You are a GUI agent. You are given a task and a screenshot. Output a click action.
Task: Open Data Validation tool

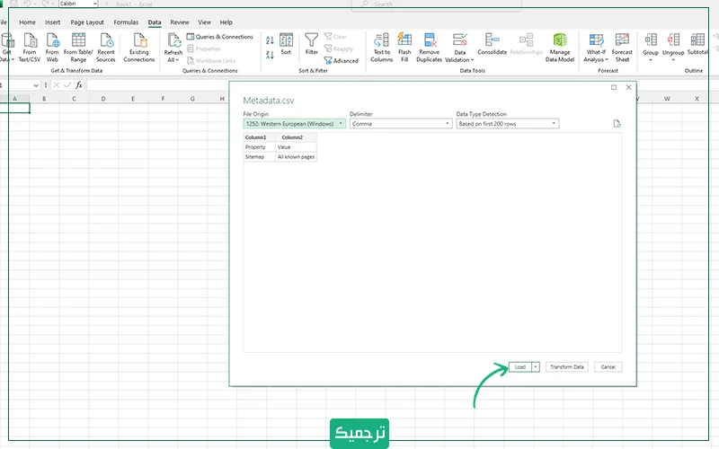[459, 48]
